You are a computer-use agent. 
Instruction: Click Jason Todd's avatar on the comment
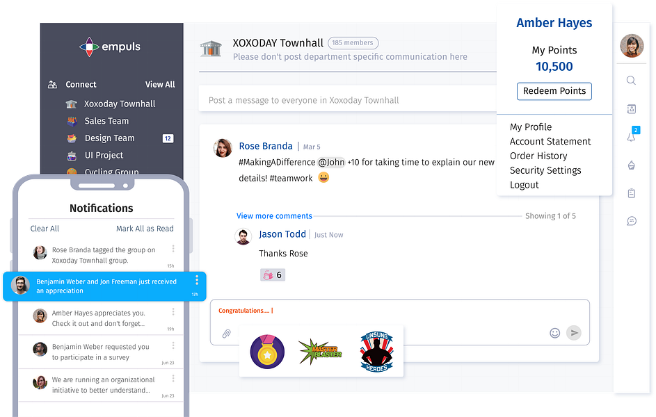click(243, 236)
